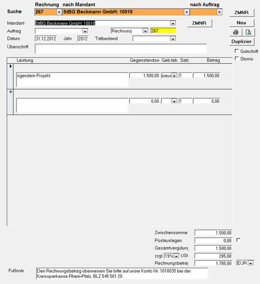The image size is (260, 284).
Task: Click the Postauslagen amount field
Action: [213, 241]
